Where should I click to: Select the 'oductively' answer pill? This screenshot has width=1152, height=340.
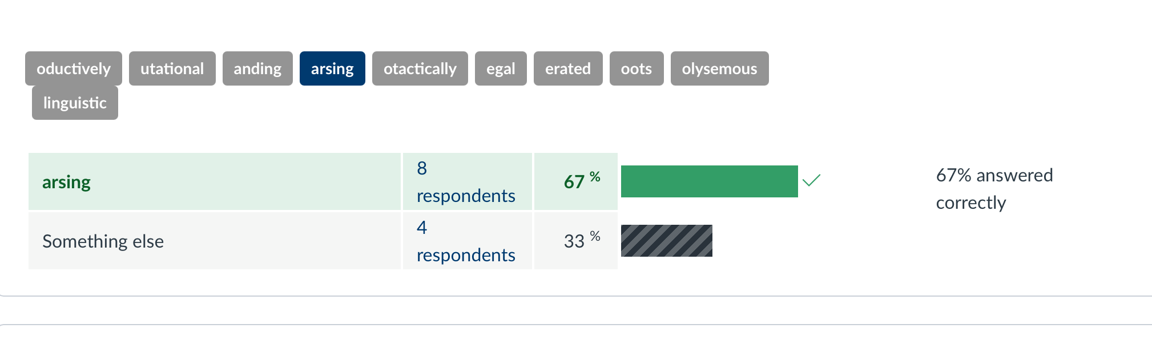74,68
